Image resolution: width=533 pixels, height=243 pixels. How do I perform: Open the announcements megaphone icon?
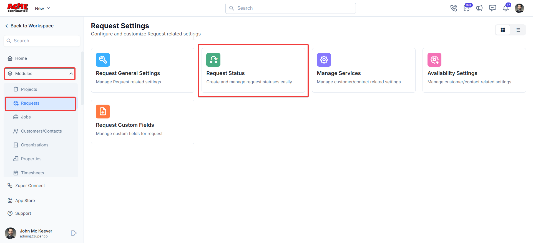(x=479, y=8)
